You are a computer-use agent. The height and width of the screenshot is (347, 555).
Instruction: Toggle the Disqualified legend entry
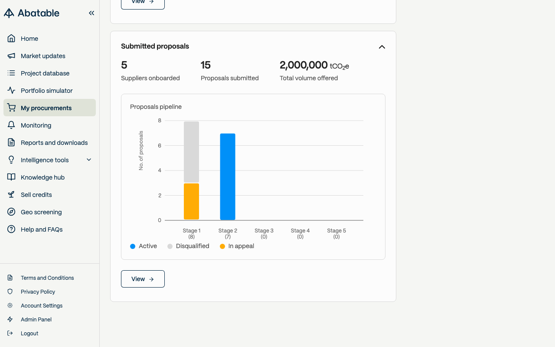(x=188, y=246)
